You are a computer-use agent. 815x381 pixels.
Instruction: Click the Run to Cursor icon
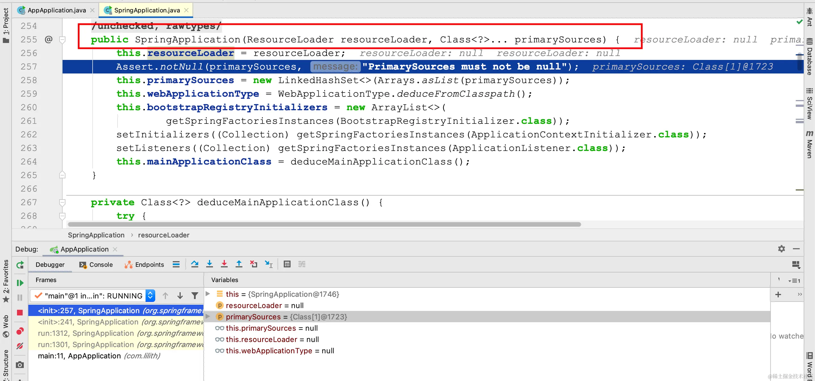click(269, 264)
